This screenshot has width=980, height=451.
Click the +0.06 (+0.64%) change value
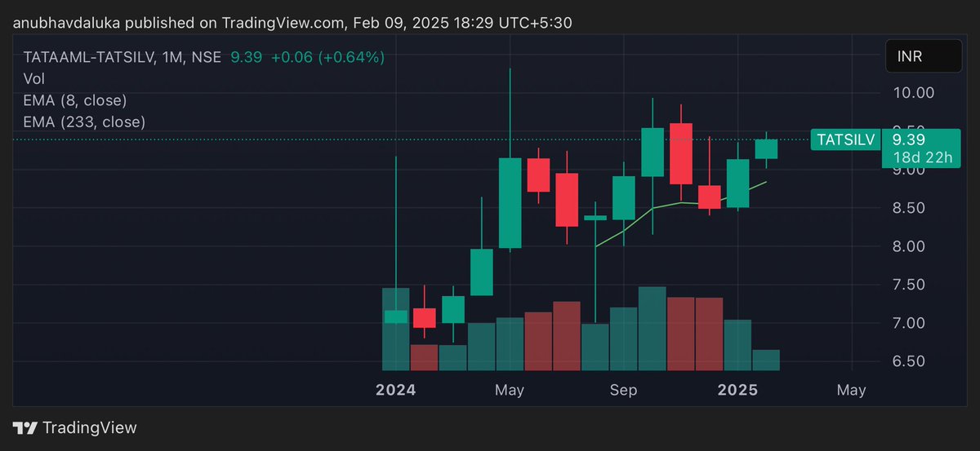(327, 57)
